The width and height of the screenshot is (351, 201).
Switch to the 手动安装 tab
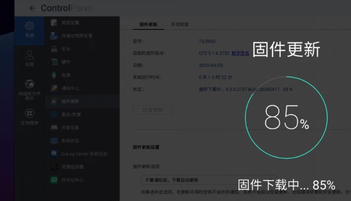[180, 24]
